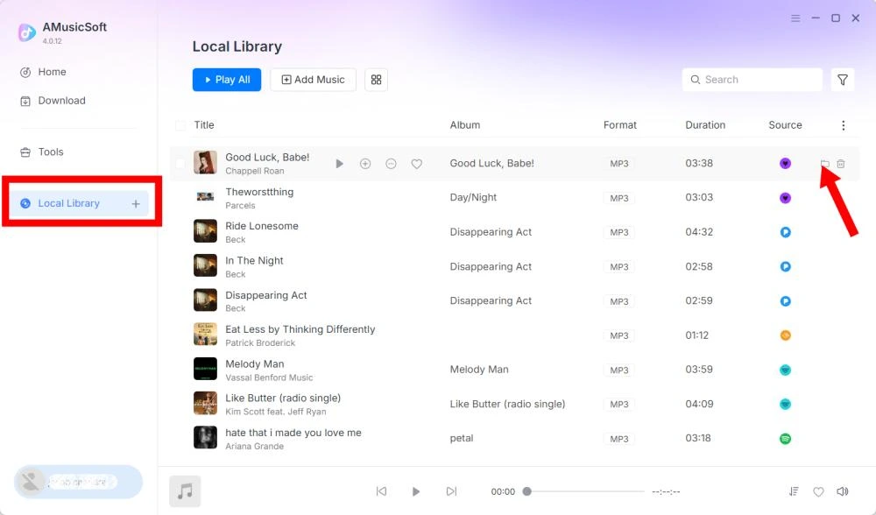876x515 pixels.
Task: Select the Theworstthing track title
Action: click(259, 192)
